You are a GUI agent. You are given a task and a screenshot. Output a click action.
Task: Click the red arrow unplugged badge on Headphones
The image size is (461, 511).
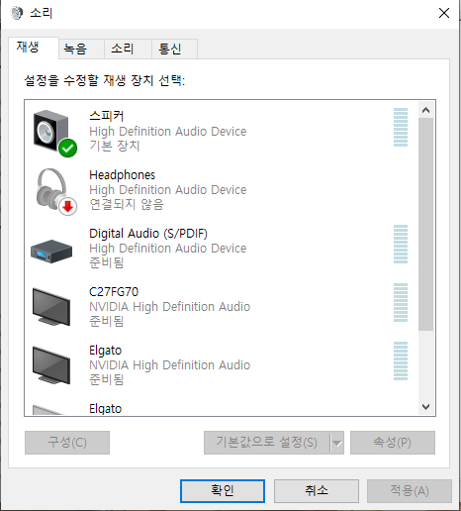[x=68, y=207]
